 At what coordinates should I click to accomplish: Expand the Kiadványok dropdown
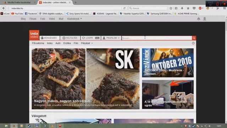point(74,19)
